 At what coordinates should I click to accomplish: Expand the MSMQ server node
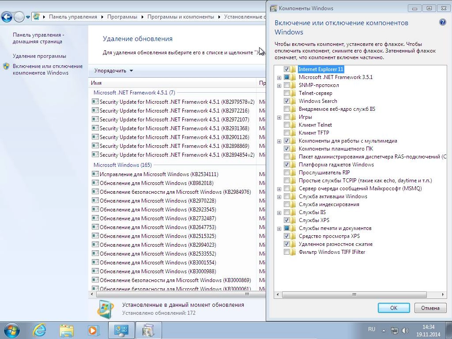(279, 189)
